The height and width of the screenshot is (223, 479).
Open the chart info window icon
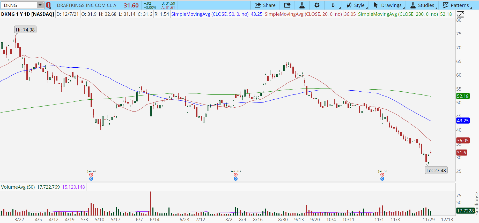click(287, 5)
